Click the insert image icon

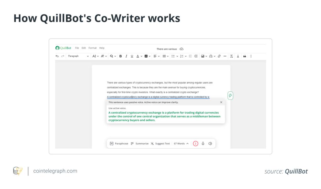click(203, 56)
